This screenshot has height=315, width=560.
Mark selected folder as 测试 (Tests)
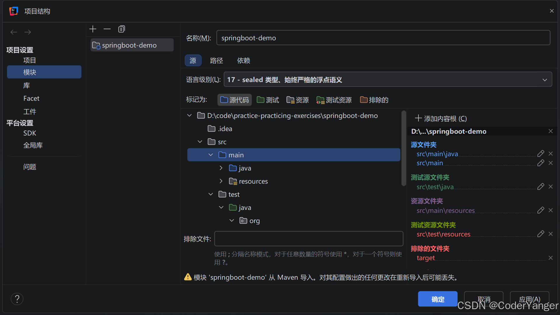click(268, 100)
